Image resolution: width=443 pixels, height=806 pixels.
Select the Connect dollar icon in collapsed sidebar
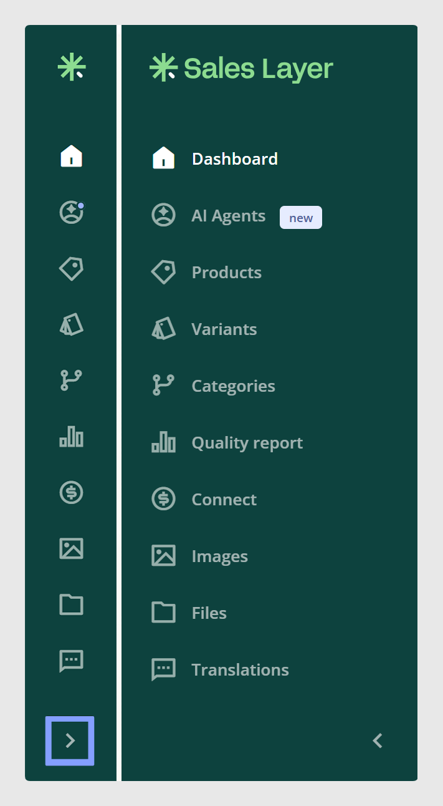click(x=71, y=493)
